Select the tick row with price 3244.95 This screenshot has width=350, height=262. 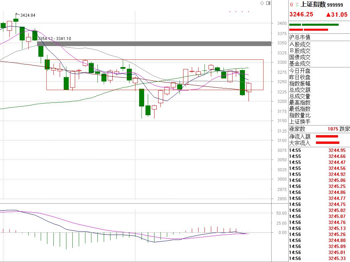pyautogui.click(x=319, y=150)
